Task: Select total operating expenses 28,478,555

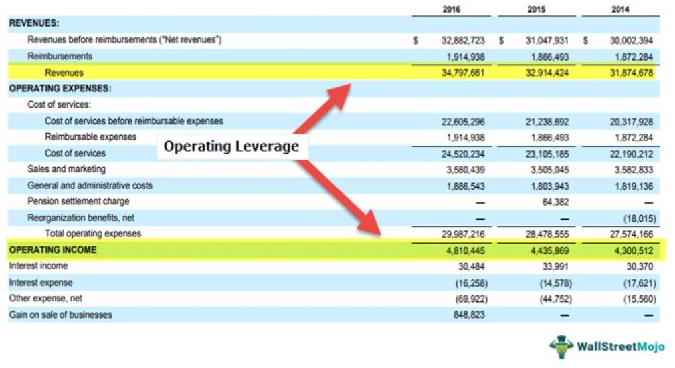Action: tap(547, 234)
